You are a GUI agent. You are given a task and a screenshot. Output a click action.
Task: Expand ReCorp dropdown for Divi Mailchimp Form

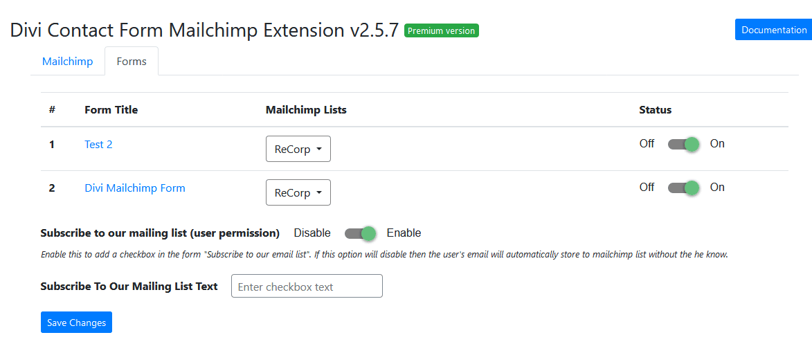(298, 192)
